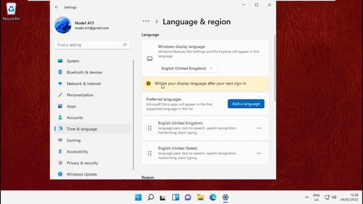Open the clock and date flyout
This screenshot has width=363, height=204.
coord(349,197)
